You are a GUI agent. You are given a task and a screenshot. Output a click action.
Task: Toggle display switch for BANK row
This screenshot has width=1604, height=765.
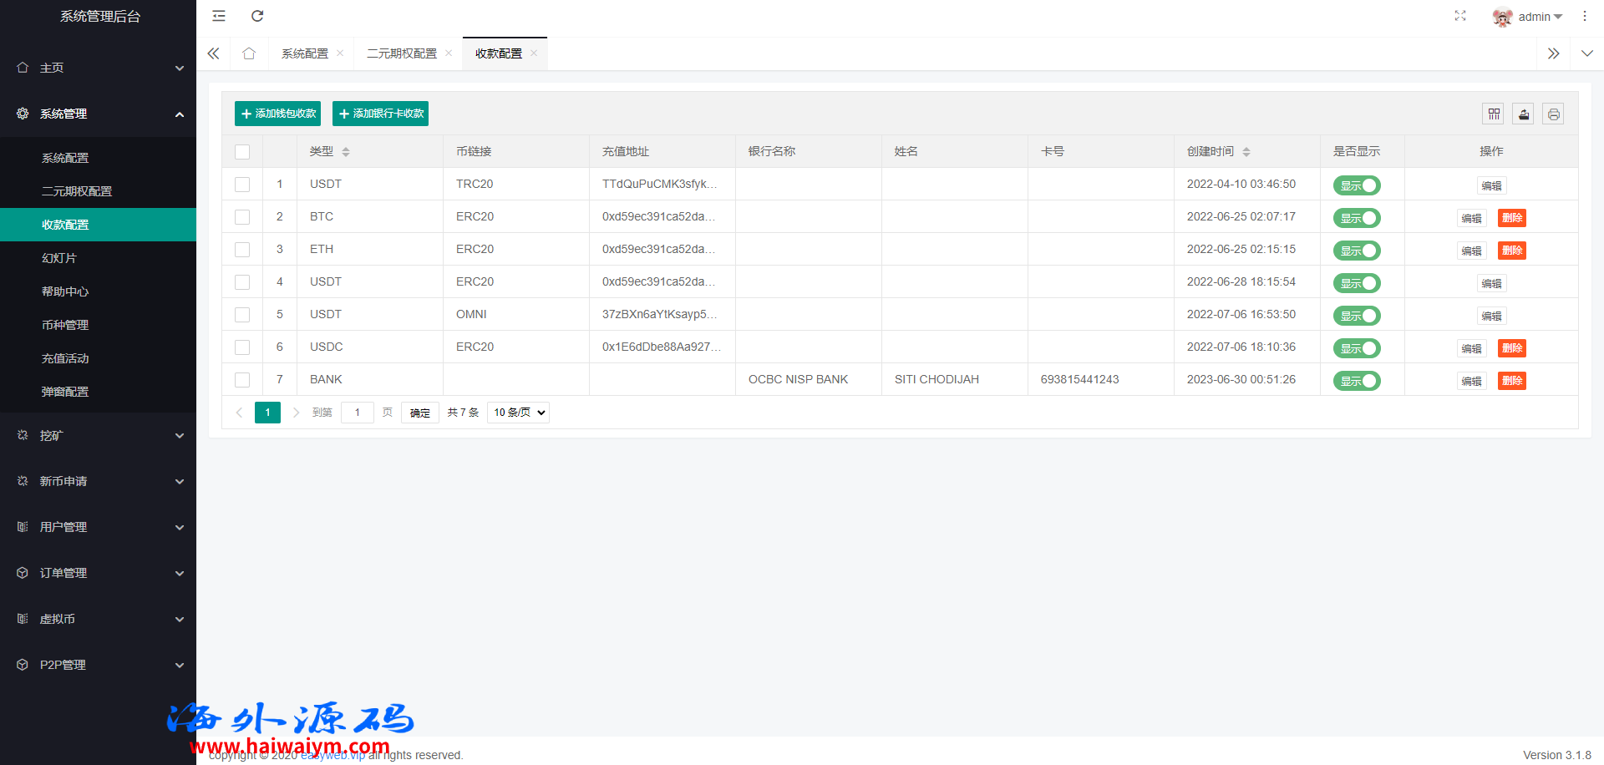pos(1356,381)
